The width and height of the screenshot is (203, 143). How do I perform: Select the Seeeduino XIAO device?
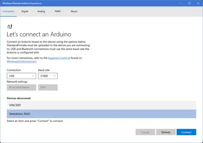tap(101, 114)
